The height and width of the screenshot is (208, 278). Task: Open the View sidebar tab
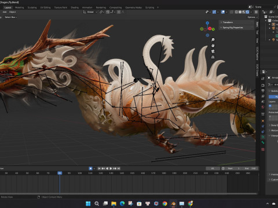tap(257, 40)
